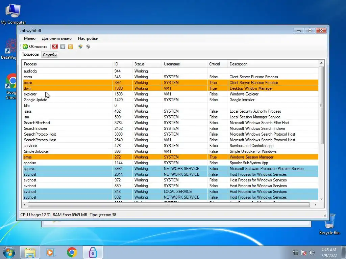Select SearchProtocolHost with ID 2540

[x=171, y=140]
